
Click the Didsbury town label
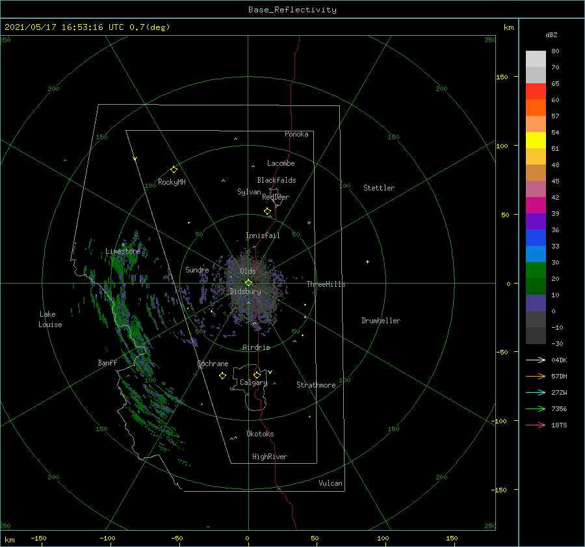pyautogui.click(x=245, y=291)
